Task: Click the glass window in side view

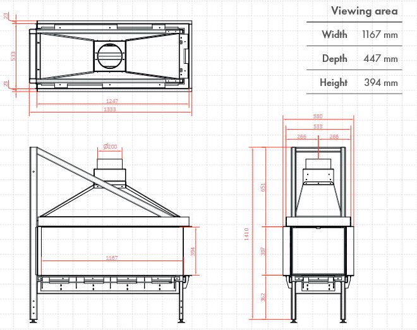Action: [x=318, y=250]
